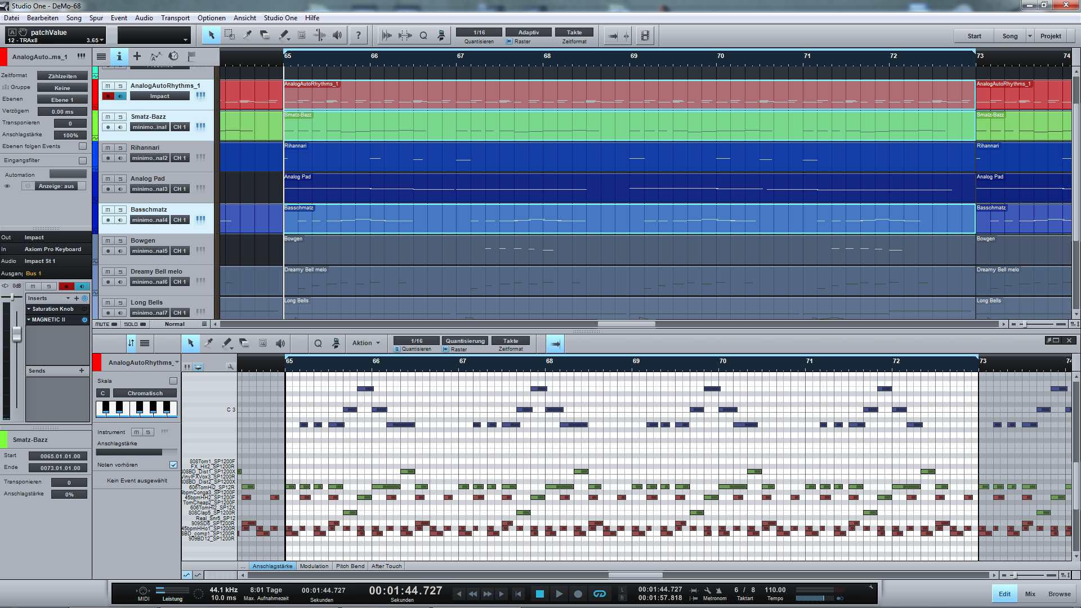Click the Tempo 110.00 field
Viewport: 1081px width, 608px height.
[x=775, y=590]
